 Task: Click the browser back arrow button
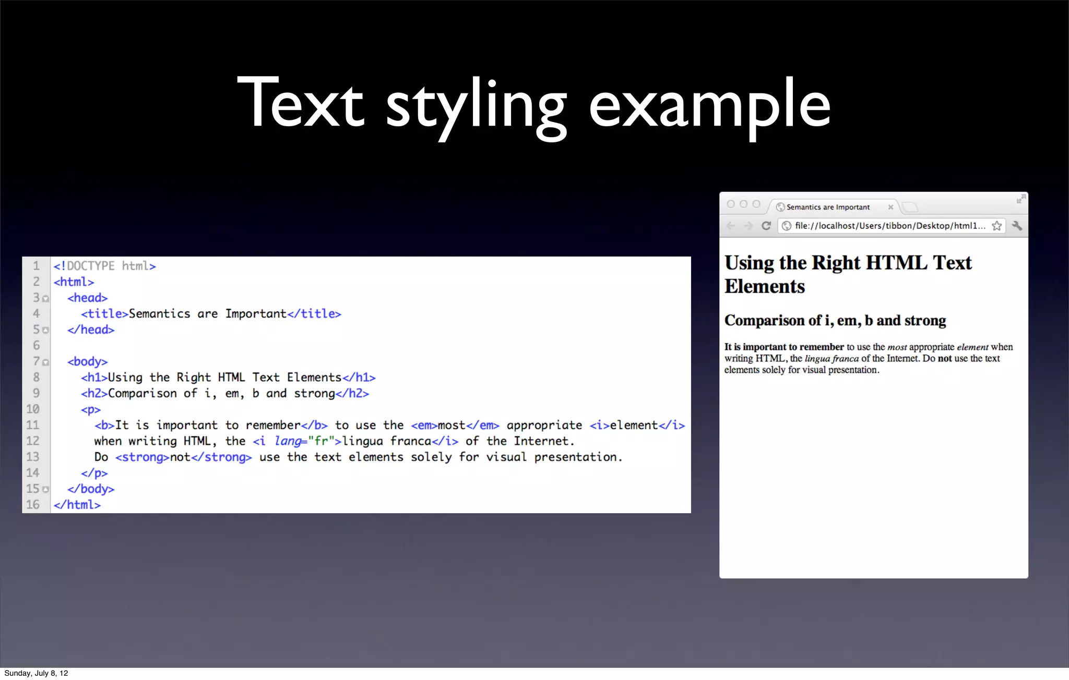(731, 226)
